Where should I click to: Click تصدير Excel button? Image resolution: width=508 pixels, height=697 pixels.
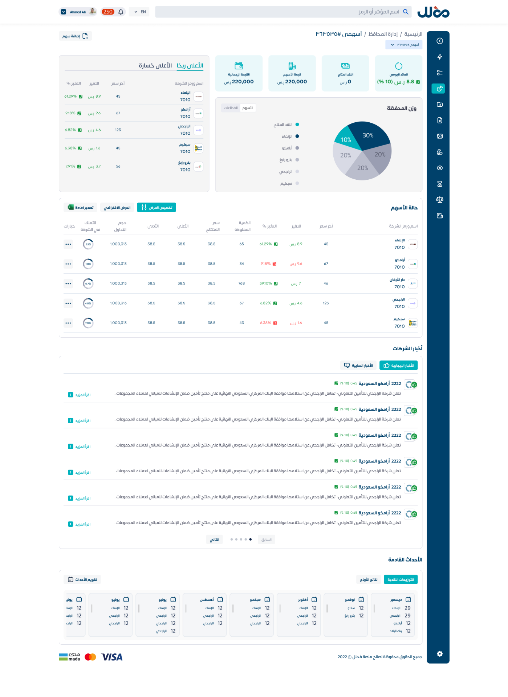(80, 208)
